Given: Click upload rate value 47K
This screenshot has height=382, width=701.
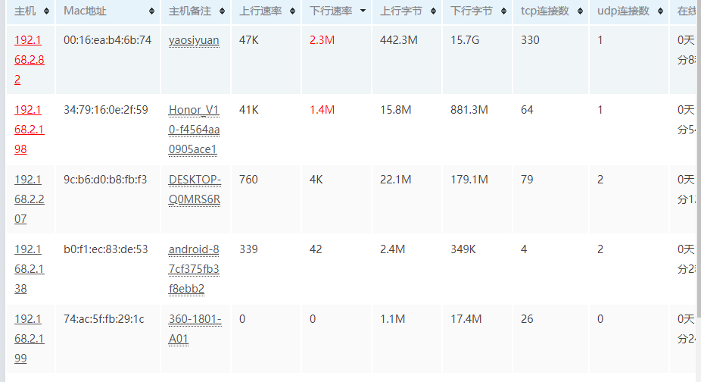Looking at the screenshot, I should pos(249,40).
